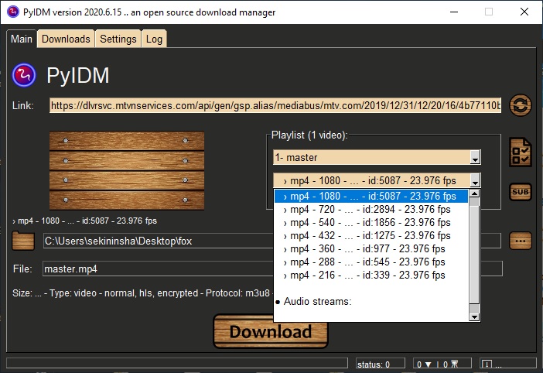Open the Downloads tab
This screenshot has width=543, height=373.
click(66, 39)
